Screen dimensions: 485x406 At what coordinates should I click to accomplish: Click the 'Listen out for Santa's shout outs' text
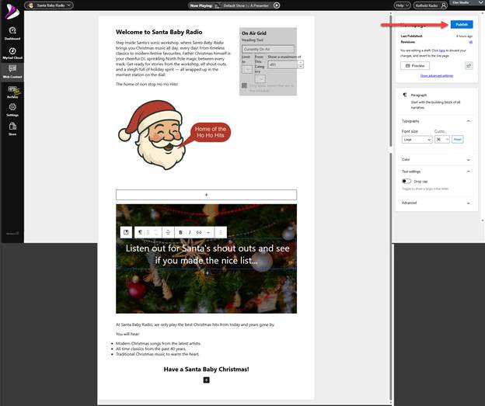(x=208, y=255)
